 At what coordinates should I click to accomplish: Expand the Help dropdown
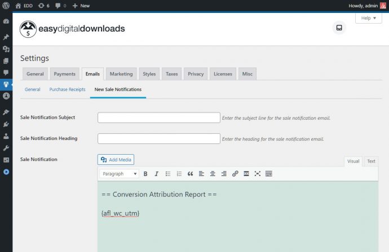pos(368,18)
